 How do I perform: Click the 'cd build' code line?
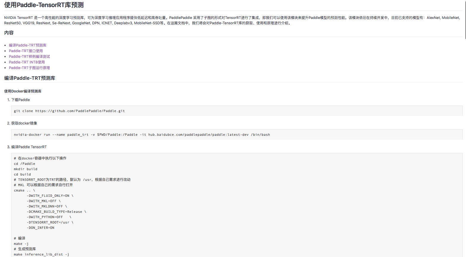[x=22, y=175]
